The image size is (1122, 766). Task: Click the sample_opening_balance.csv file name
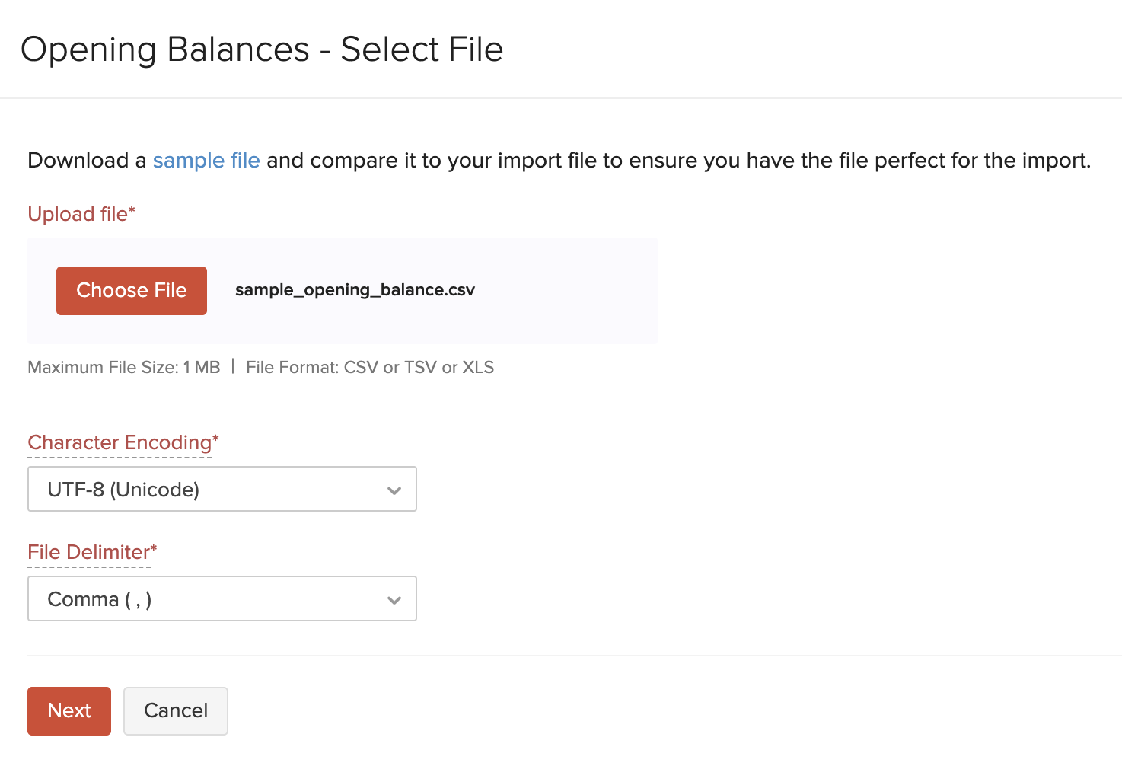point(355,290)
